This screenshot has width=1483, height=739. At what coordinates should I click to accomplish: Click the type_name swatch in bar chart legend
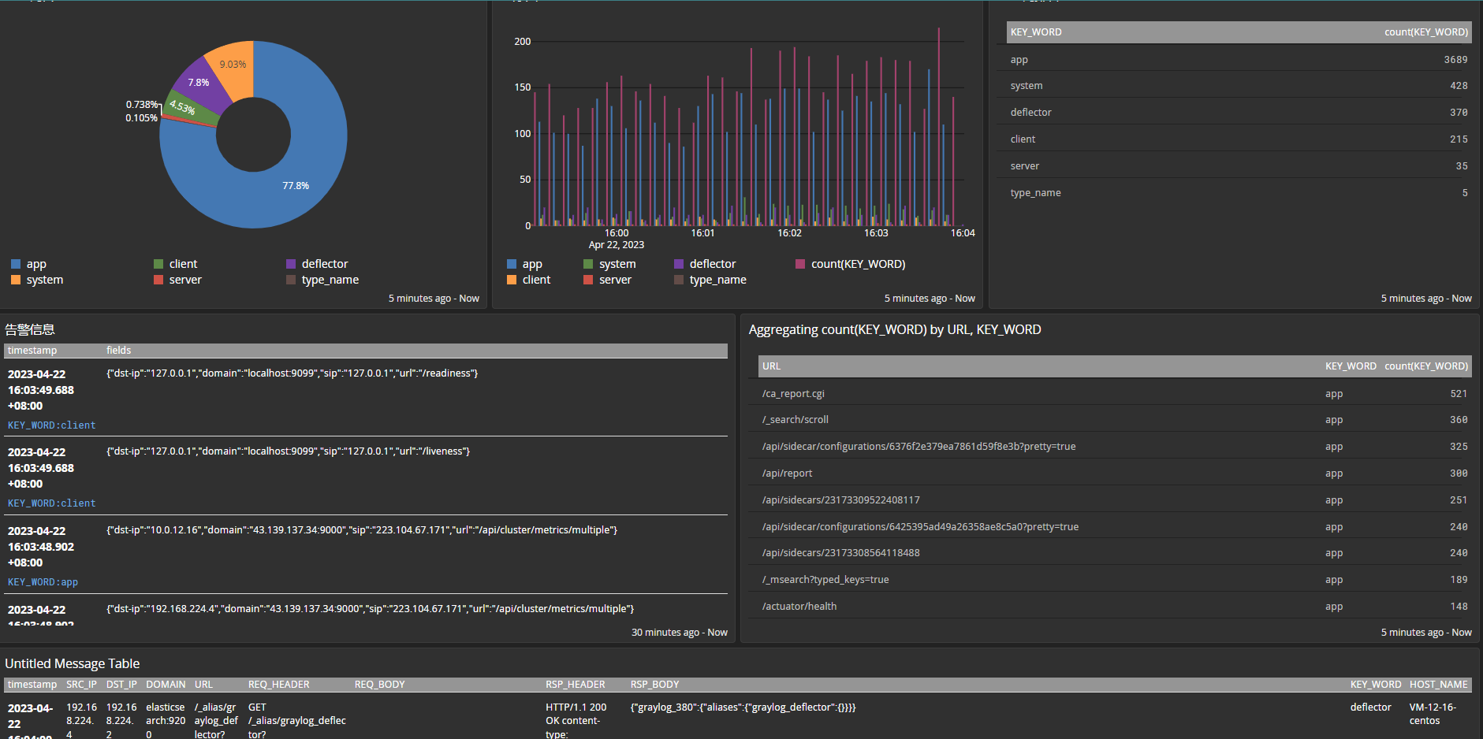click(679, 280)
